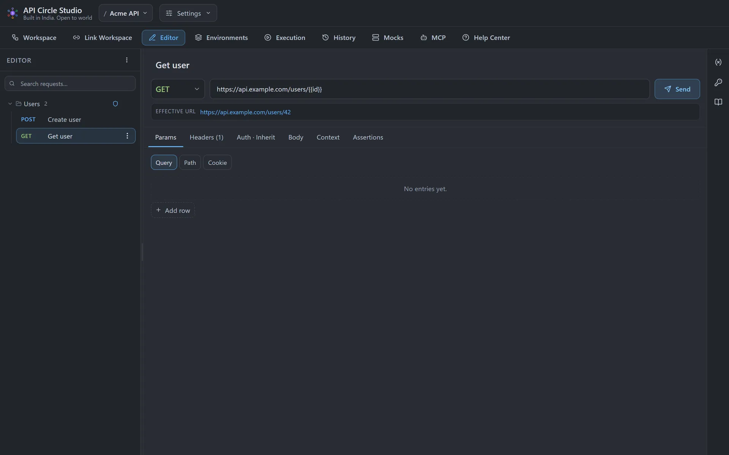The height and width of the screenshot is (455, 729).
Task: Open the Link Workspace tab
Action: [x=103, y=37]
